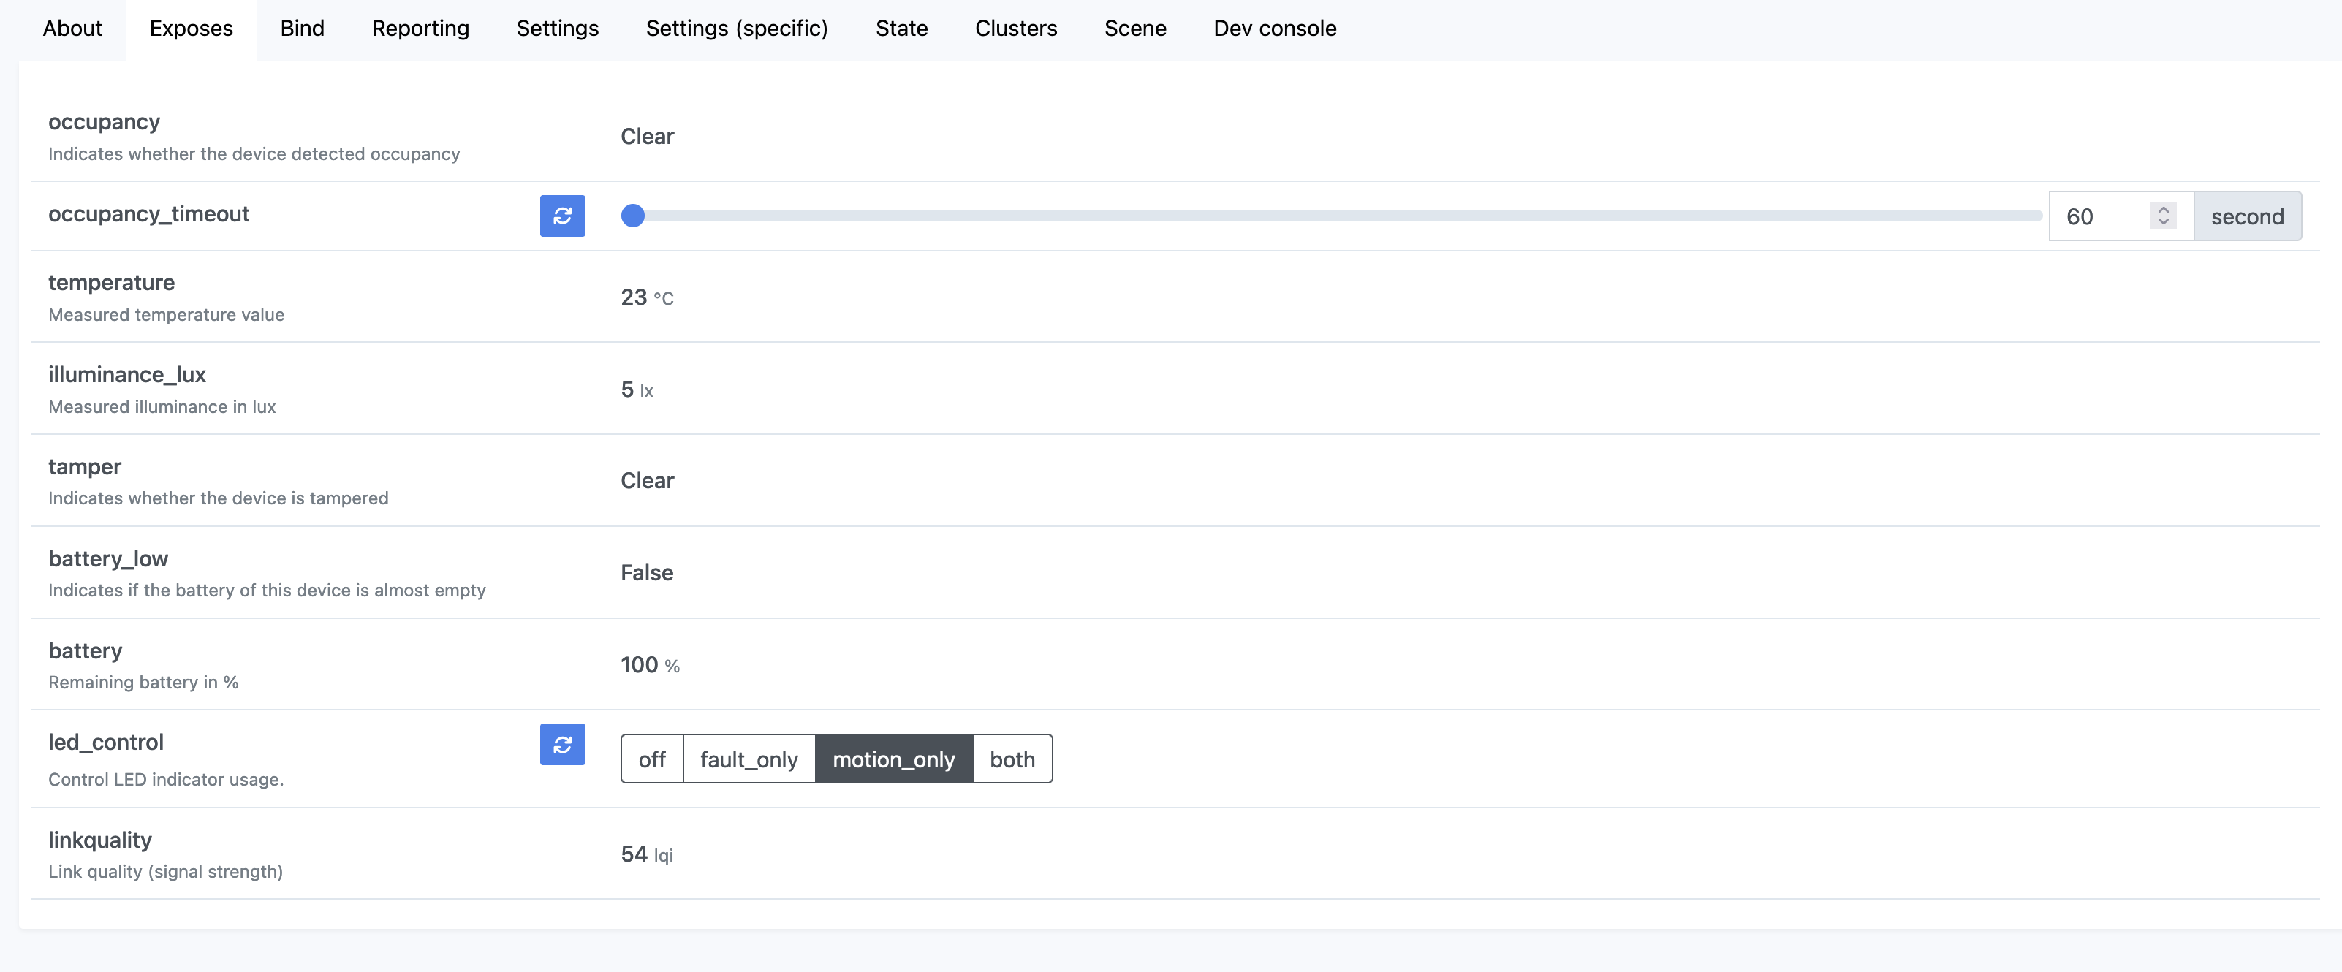
Task: Click inside the timeout value field
Action: (2100, 216)
